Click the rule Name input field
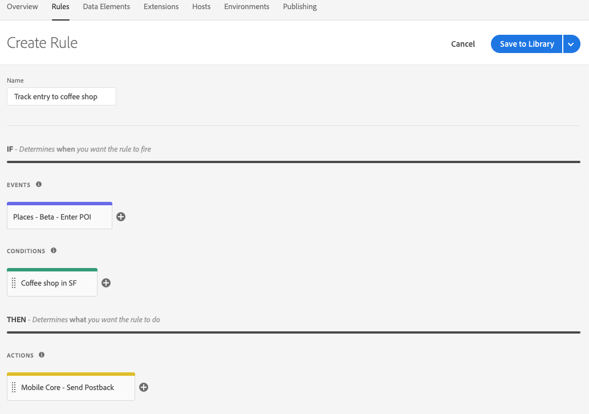 pyautogui.click(x=62, y=96)
